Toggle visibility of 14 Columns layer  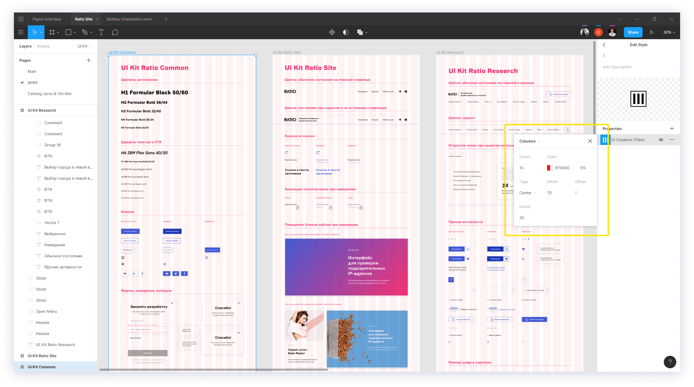(660, 139)
